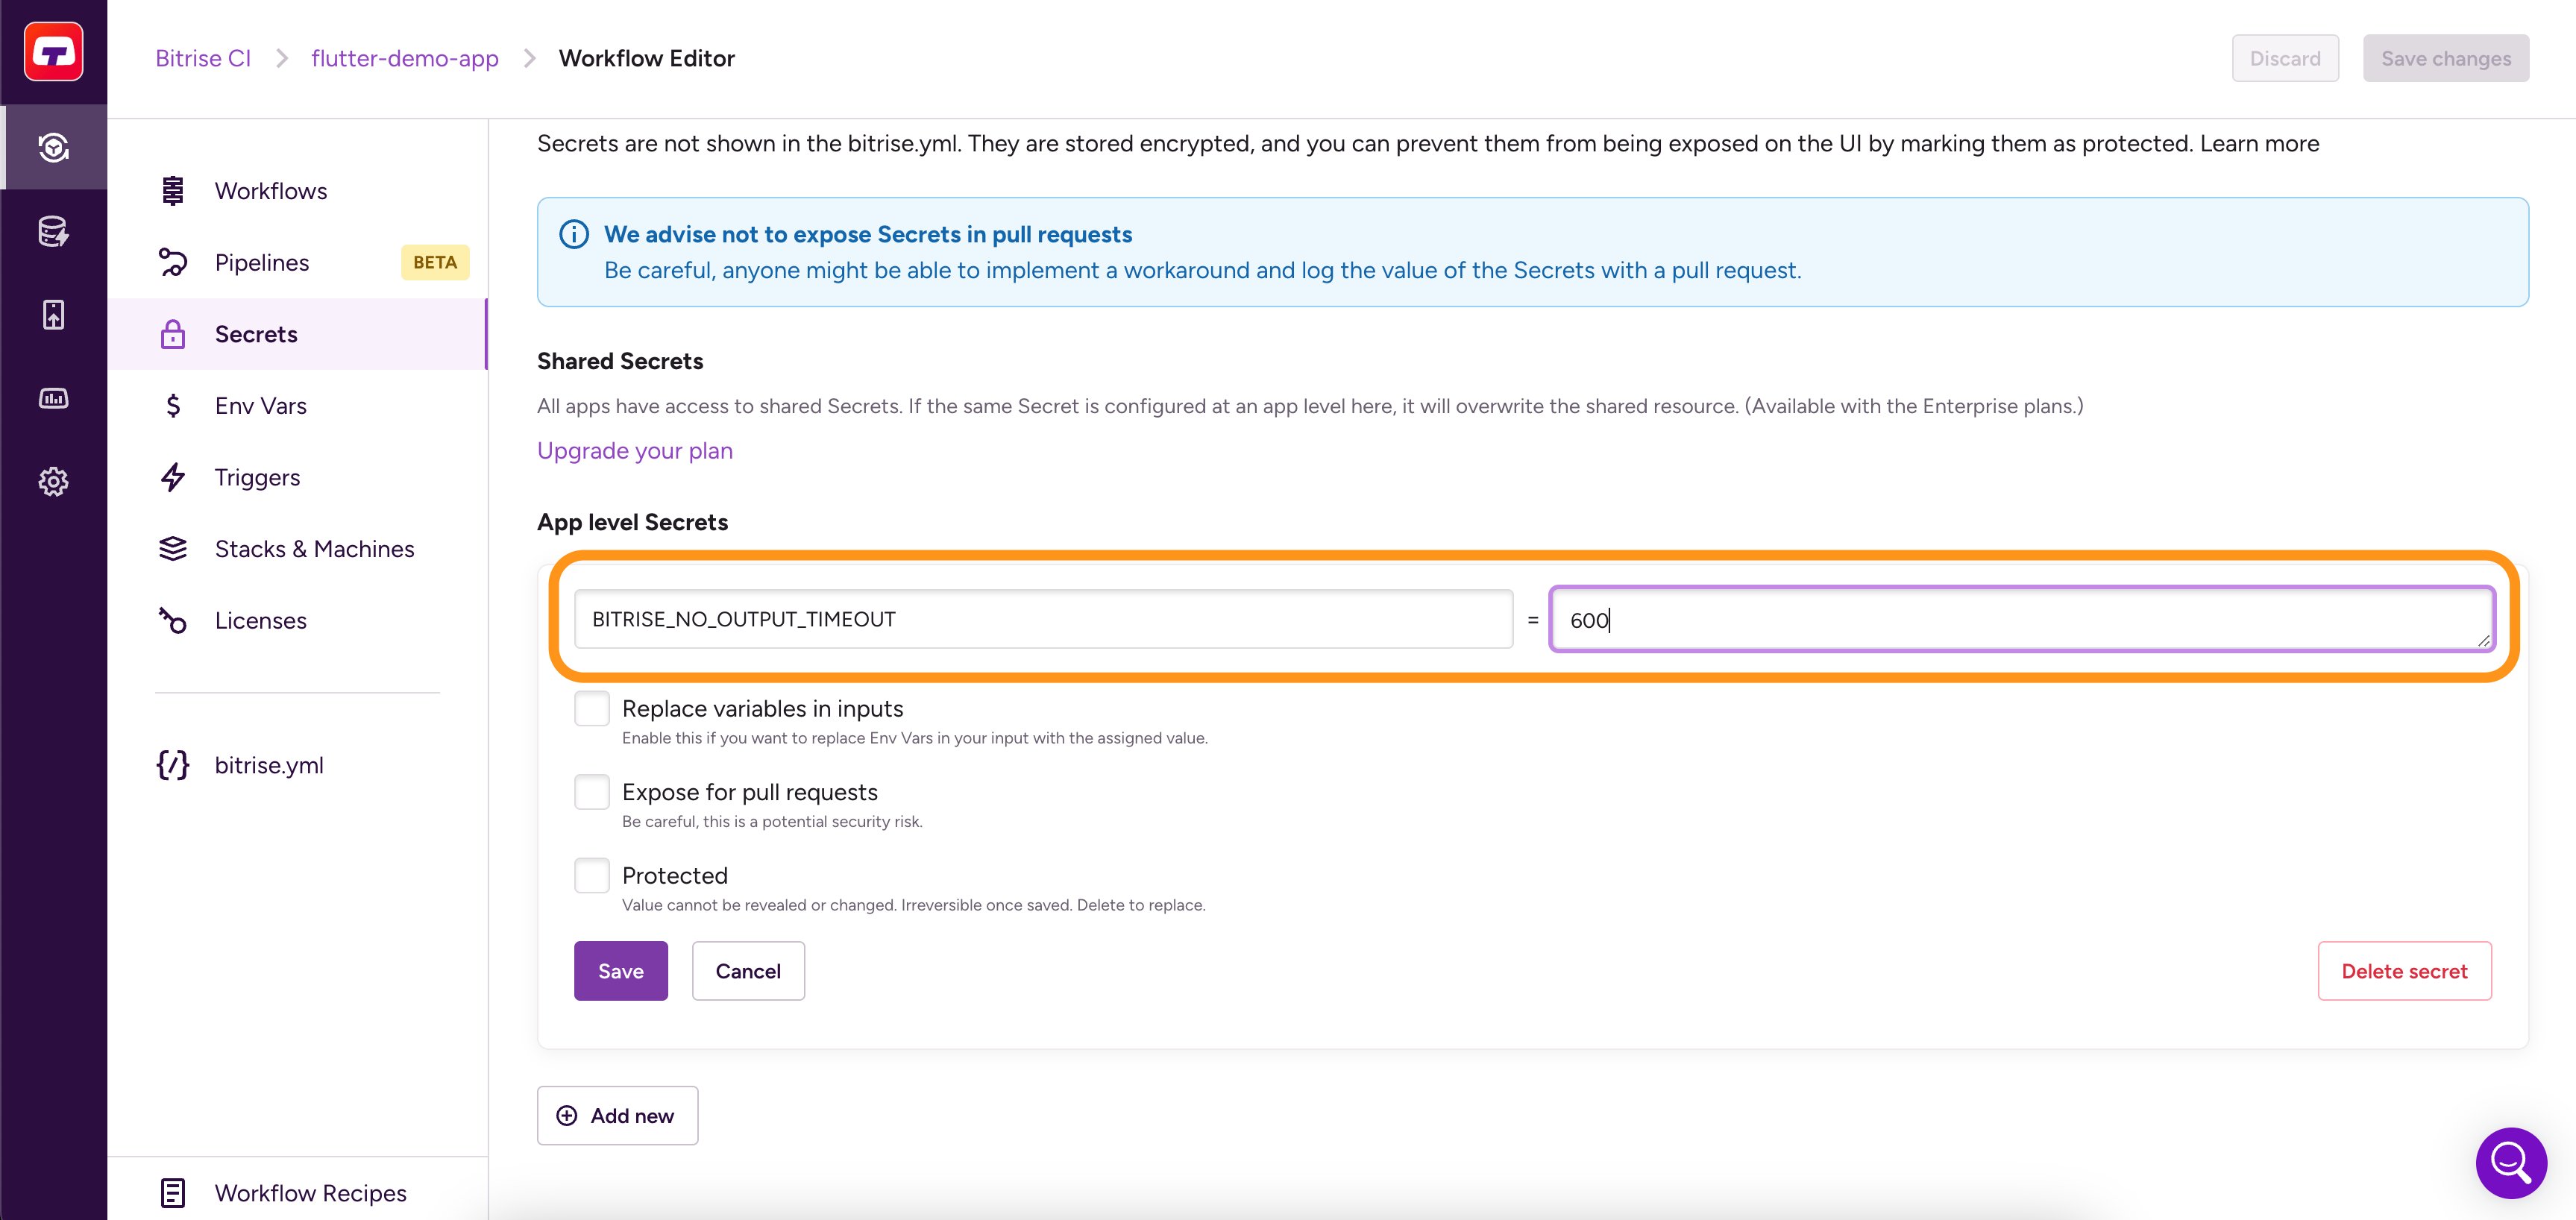Screen dimensions: 2576x1220
Task: Open the insights chart sidebar icon
Action: tap(53, 398)
